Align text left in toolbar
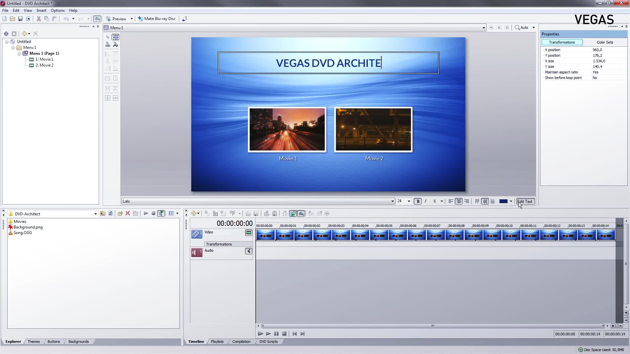This screenshot has height=354, width=630. (451, 202)
